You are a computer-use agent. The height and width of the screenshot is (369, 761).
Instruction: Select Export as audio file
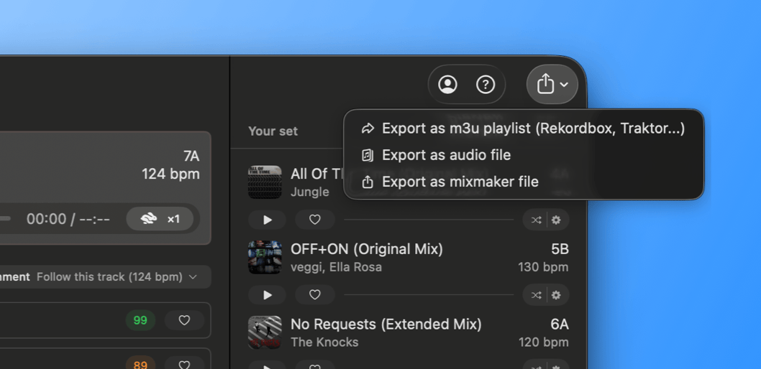[x=446, y=155]
